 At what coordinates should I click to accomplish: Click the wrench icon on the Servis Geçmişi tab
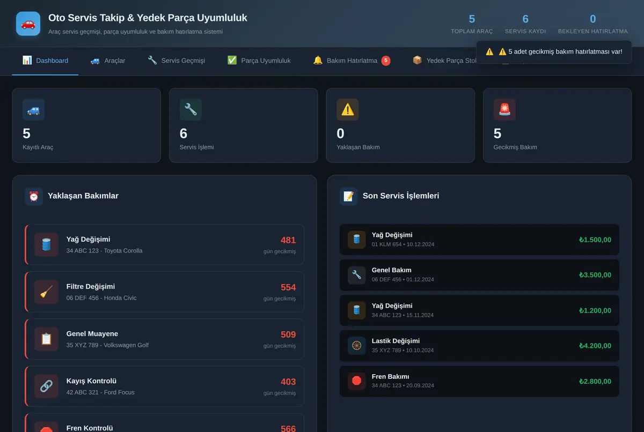point(152,61)
